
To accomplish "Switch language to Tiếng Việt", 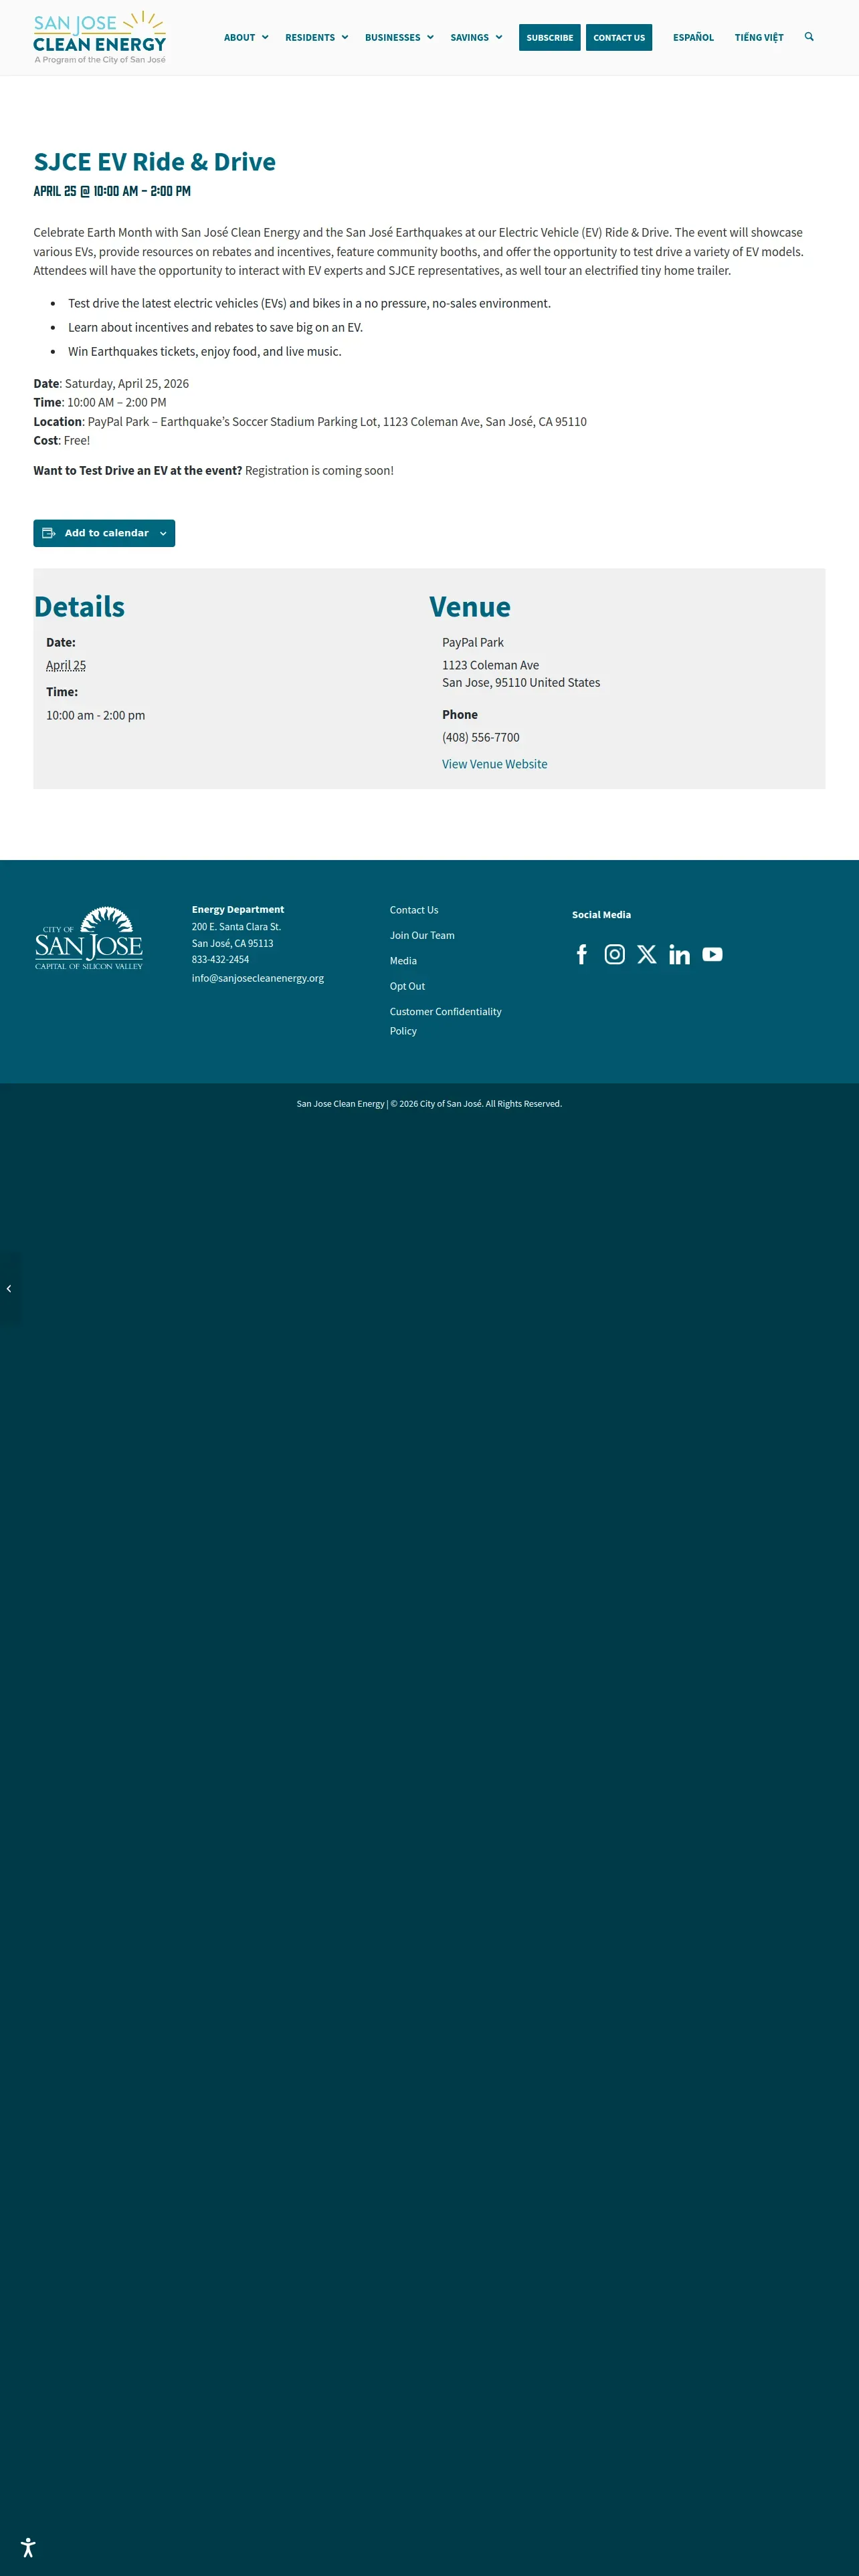I will tap(759, 38).
